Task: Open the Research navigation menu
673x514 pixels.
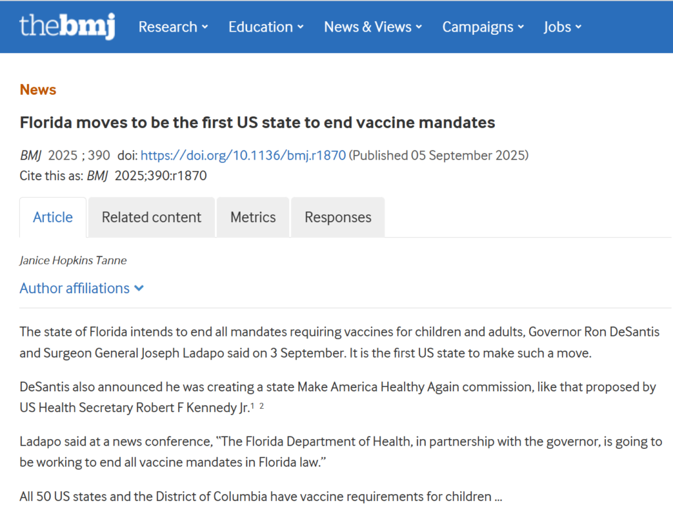Action: [168, 27]
